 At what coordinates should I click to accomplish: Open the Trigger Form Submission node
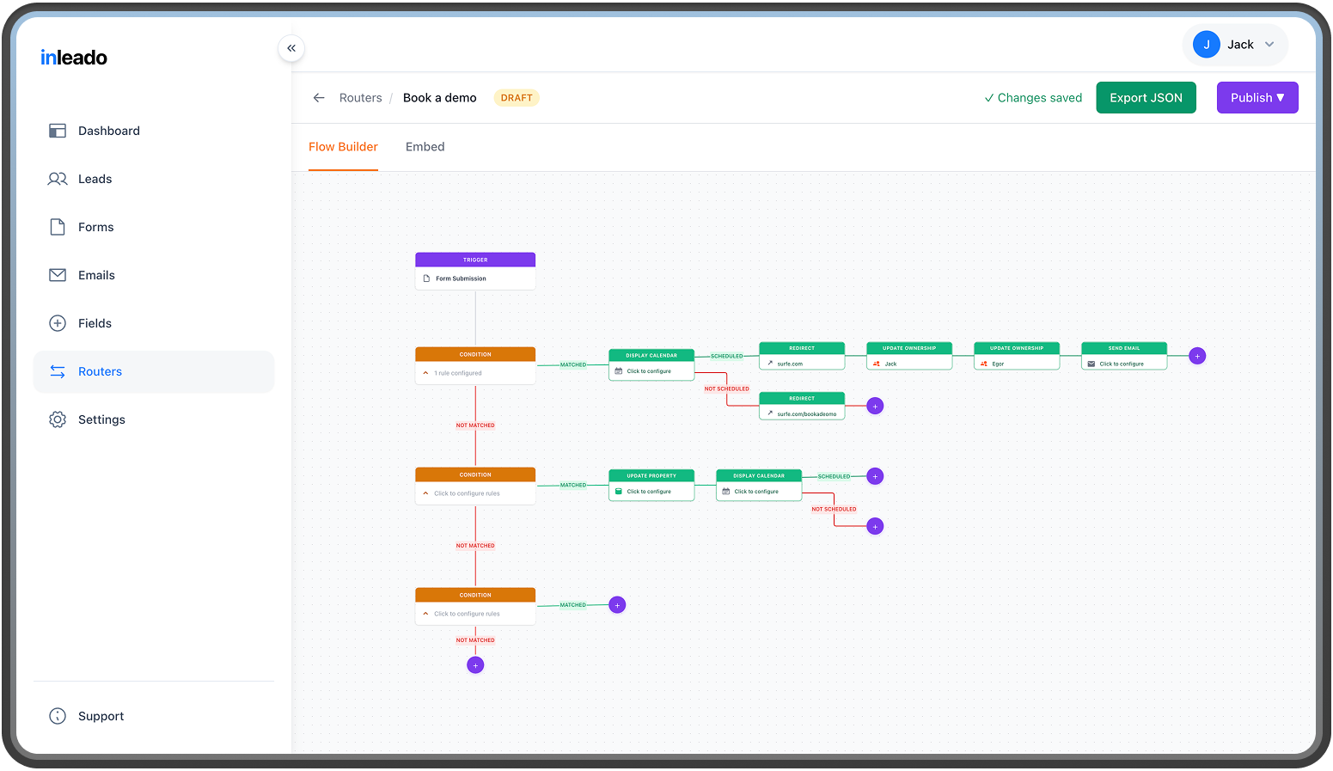[475, 271]
